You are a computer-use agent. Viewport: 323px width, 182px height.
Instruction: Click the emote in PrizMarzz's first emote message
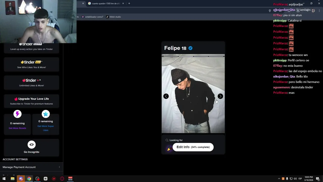(291, 26)
